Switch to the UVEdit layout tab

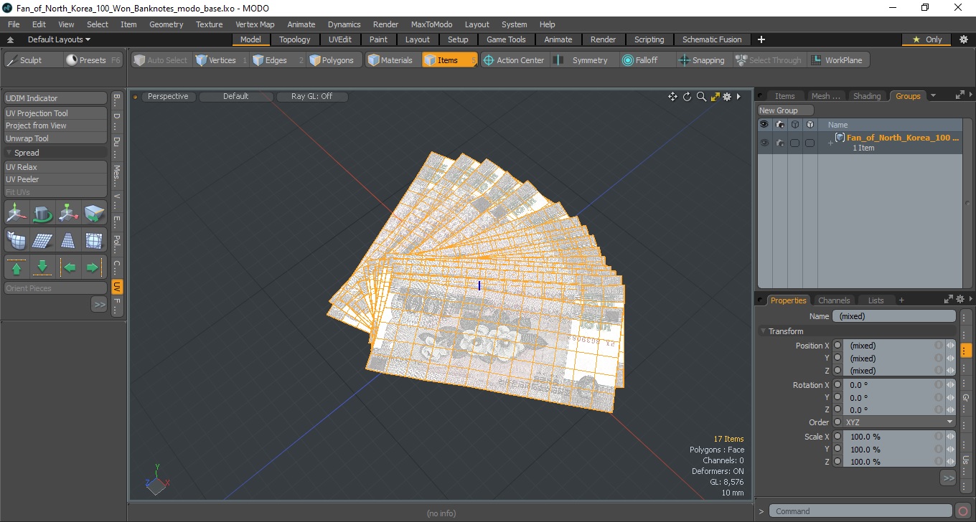pos(340,39)
